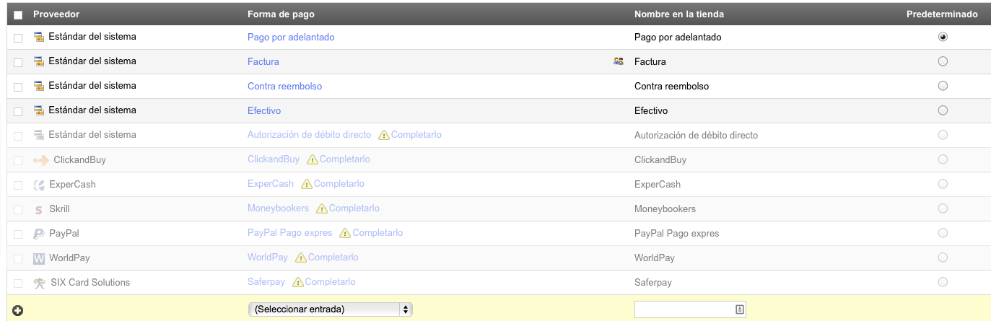Select Factura as the default method
The height and width of the screenshot is (321, 991).
[x=942, y=61]
